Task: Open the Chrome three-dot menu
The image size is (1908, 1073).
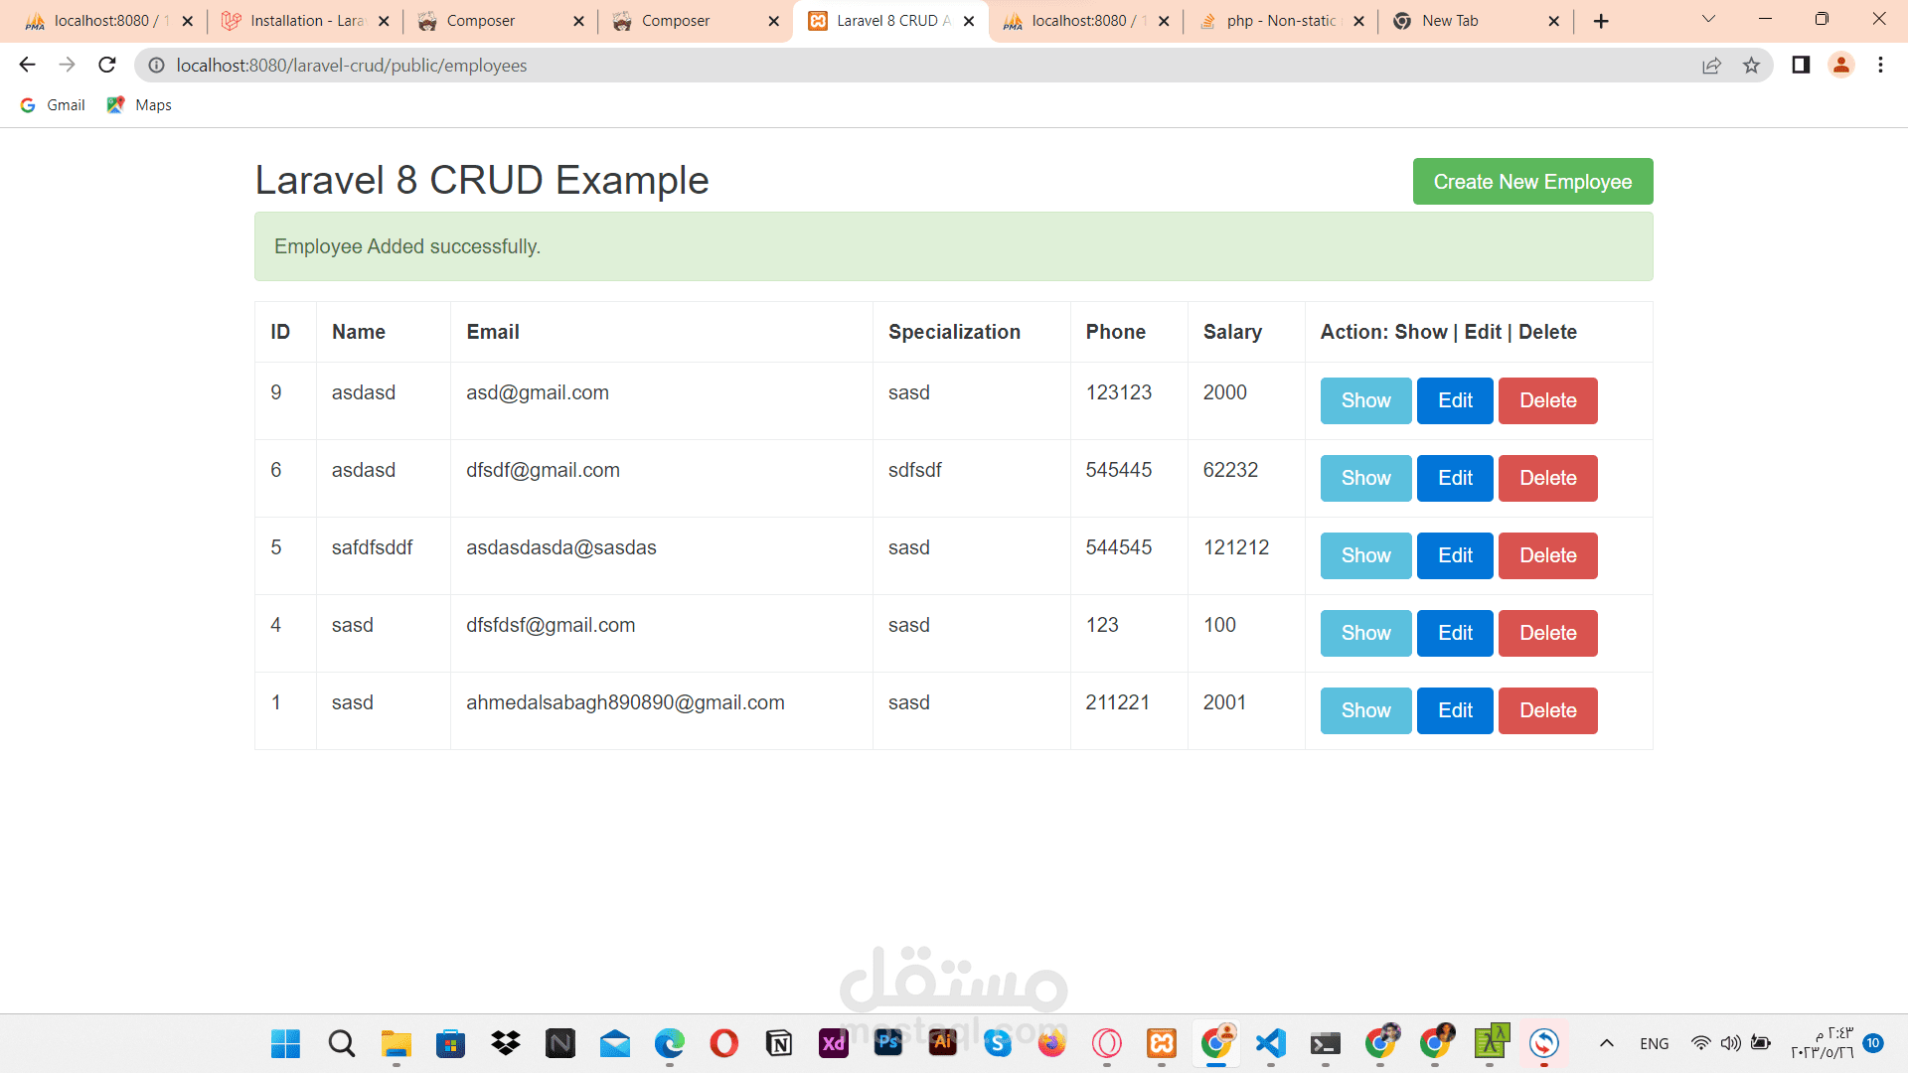Action: [1880, 66]
